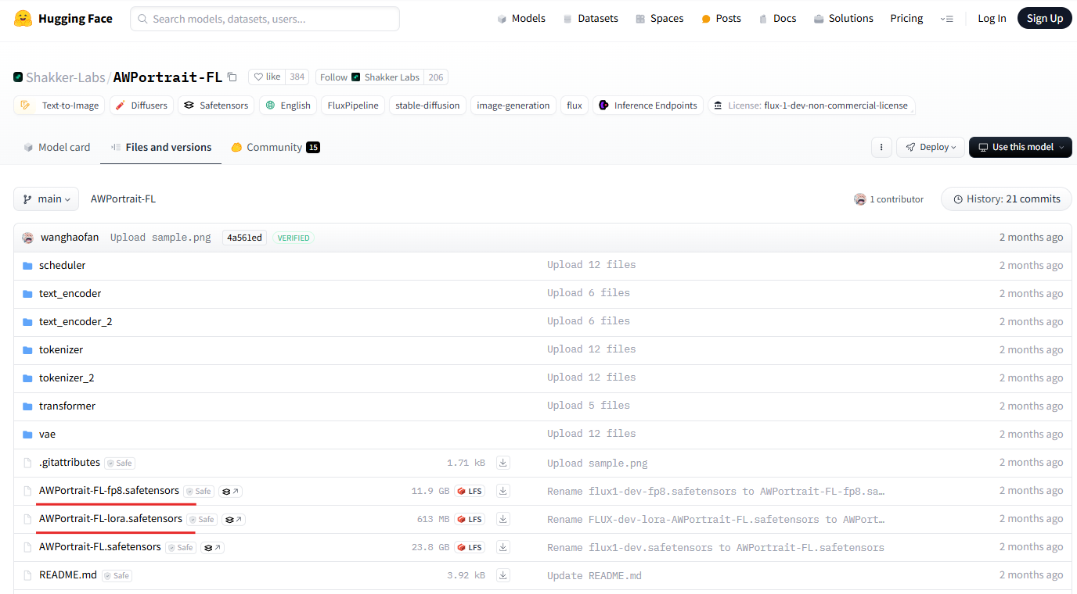Select the FluxPipeline tag

353,106
